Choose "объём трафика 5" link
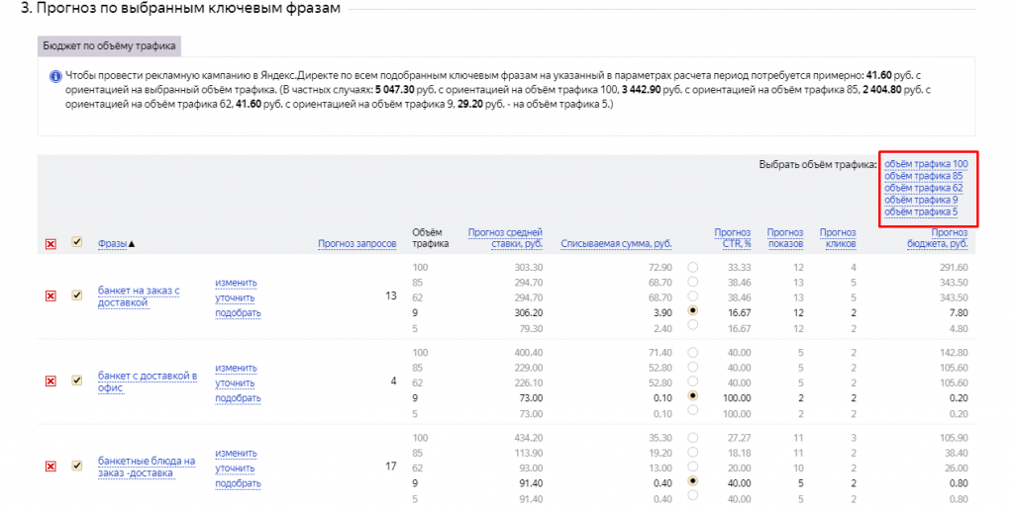Viewport: 1014px width, 509px height. [920, 212]
